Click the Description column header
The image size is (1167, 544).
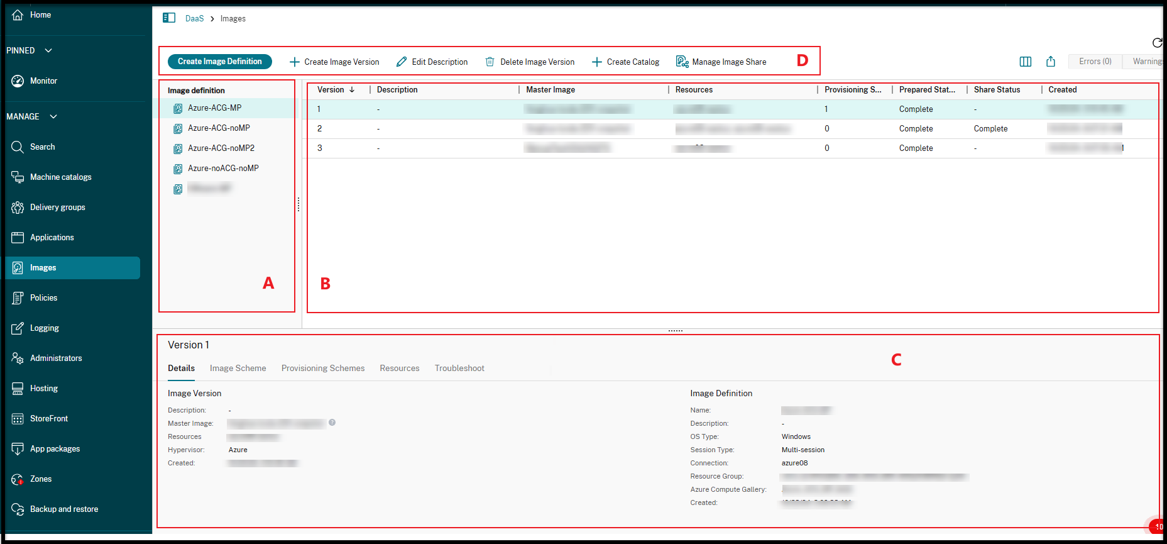point(397,90)
